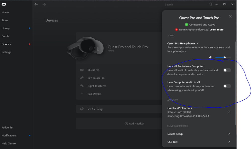The image size is (251, 149).
Task: Click the search magnifier icon
Action: [x=210, y=4]
